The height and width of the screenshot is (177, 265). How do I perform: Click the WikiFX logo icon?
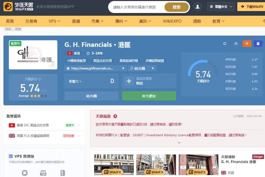click(8, 7)
